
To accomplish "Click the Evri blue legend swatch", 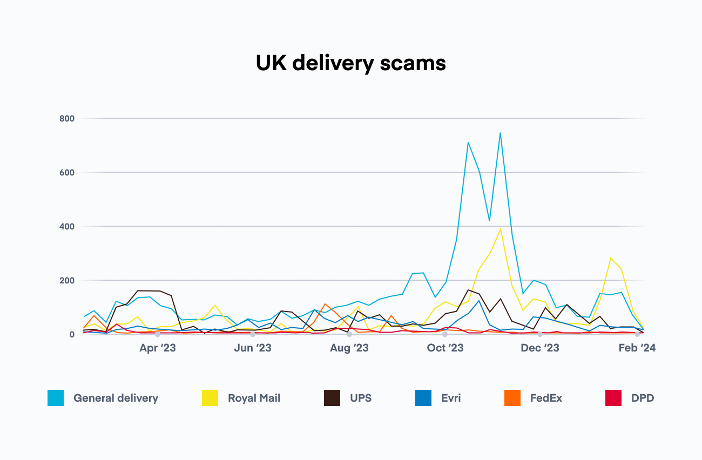I will click(x=423, y=398).
